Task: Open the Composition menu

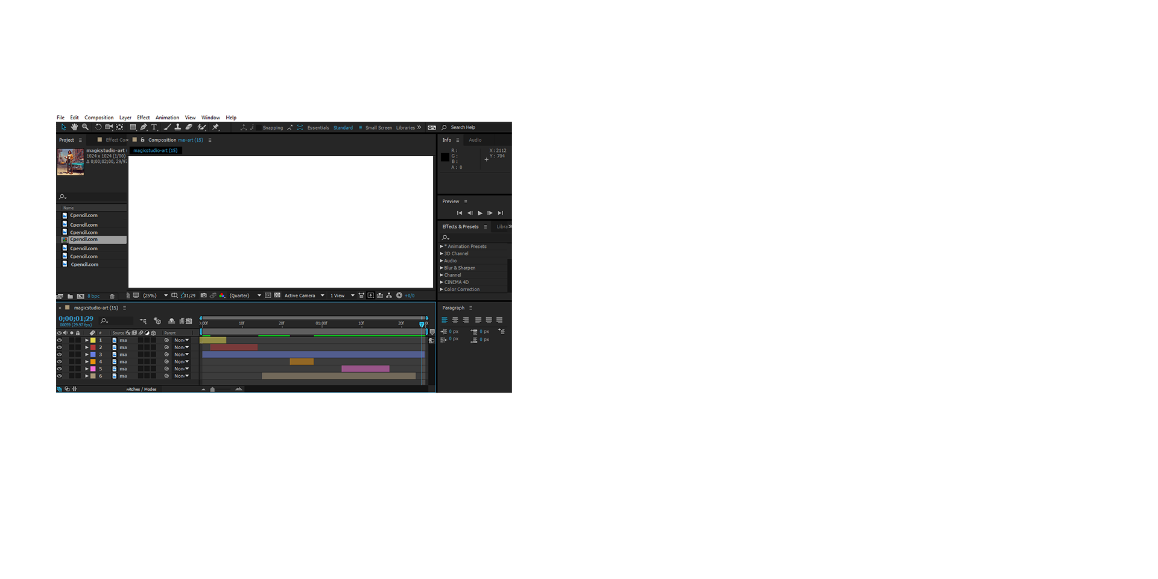Action: click(99, 118)
